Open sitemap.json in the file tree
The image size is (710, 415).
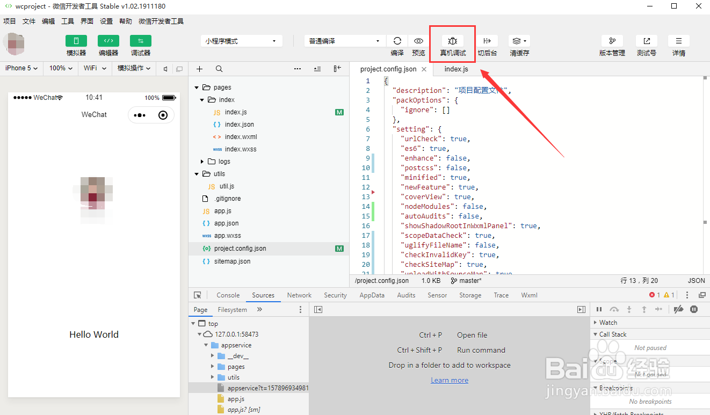click(232, 261)
